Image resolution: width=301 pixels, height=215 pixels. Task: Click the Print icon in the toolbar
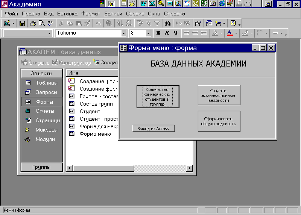point(33,23)
